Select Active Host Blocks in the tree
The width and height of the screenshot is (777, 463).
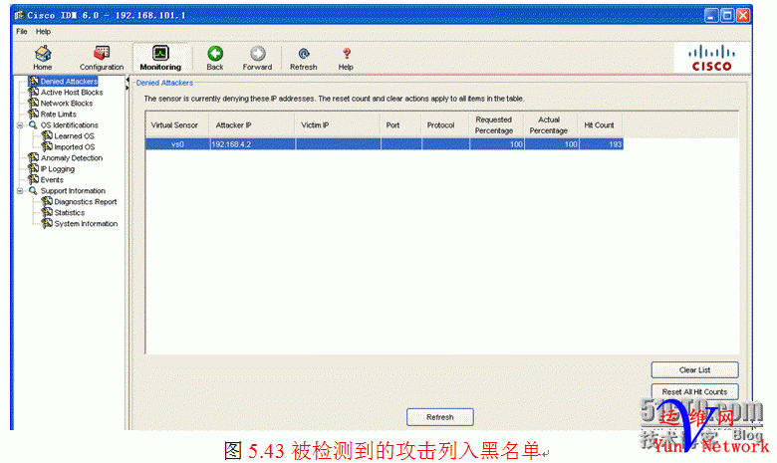(x=72, y=93)
